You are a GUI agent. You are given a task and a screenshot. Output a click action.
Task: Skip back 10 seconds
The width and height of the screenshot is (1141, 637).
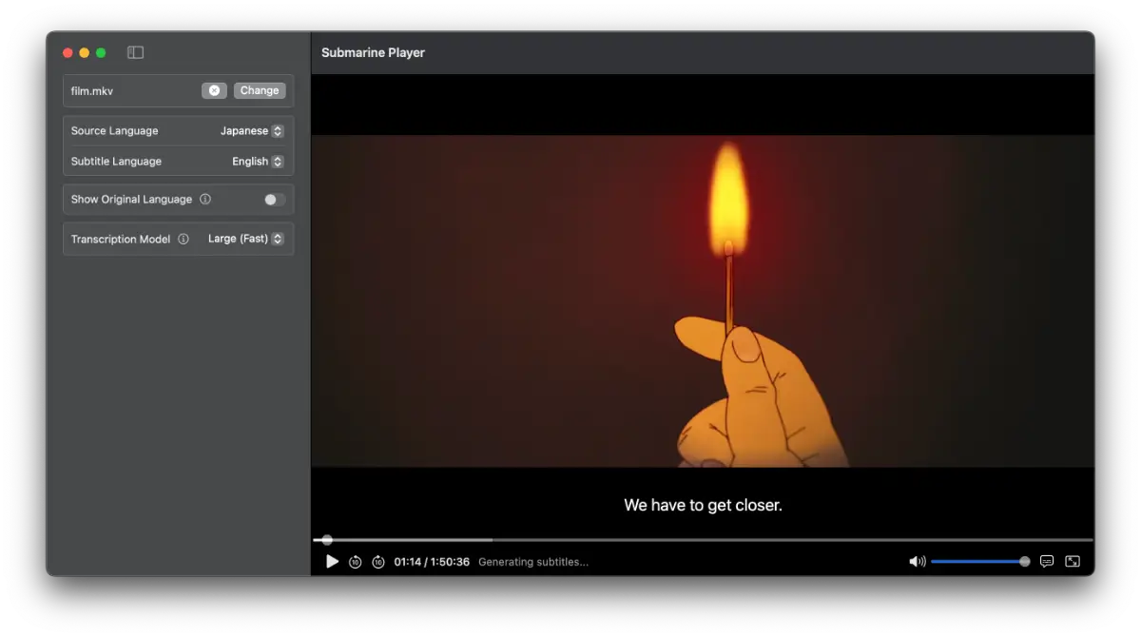pos(355,562)
